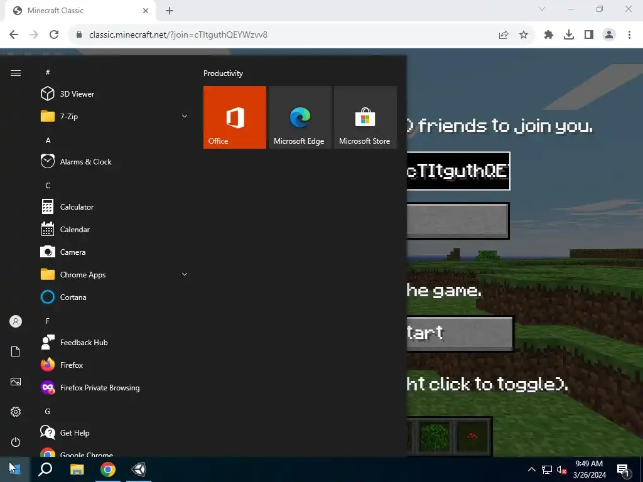Click the gray button below link field
Screen dimensions: 643x482
pos(458,221)
